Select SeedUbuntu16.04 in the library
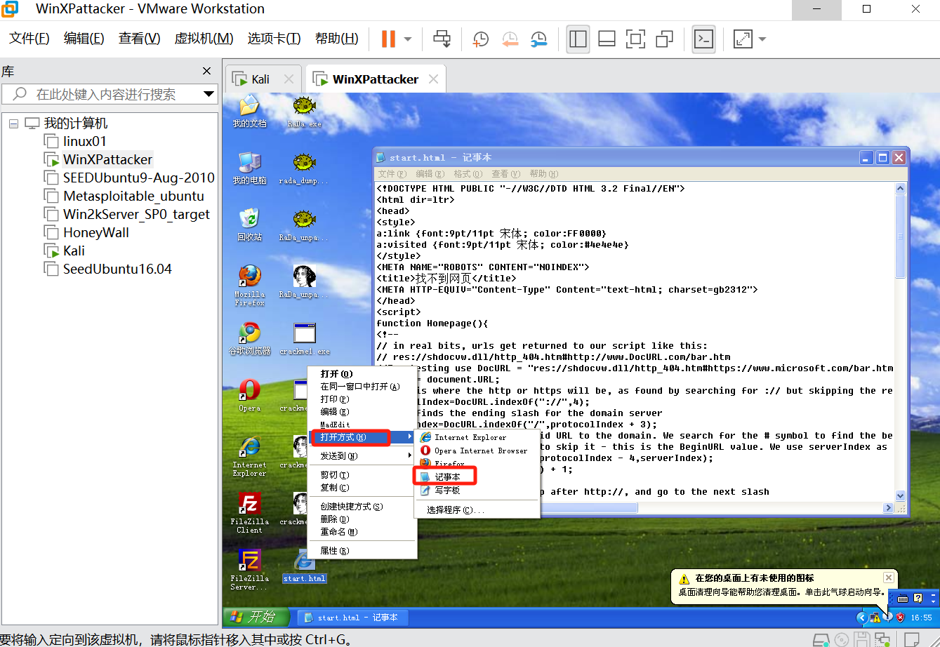 [x=117, y=269]
